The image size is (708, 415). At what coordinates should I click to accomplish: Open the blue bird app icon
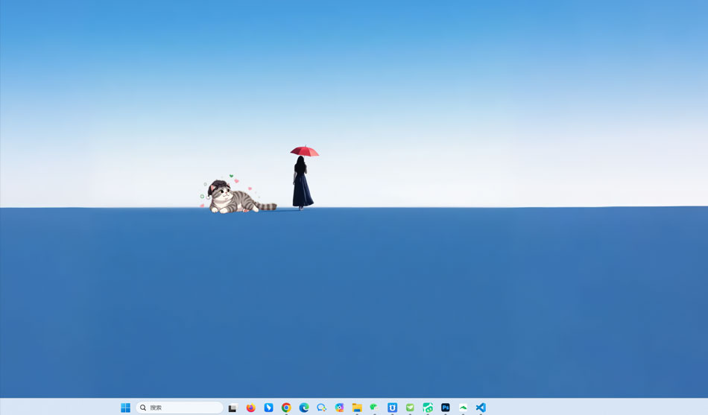point(268,408)
